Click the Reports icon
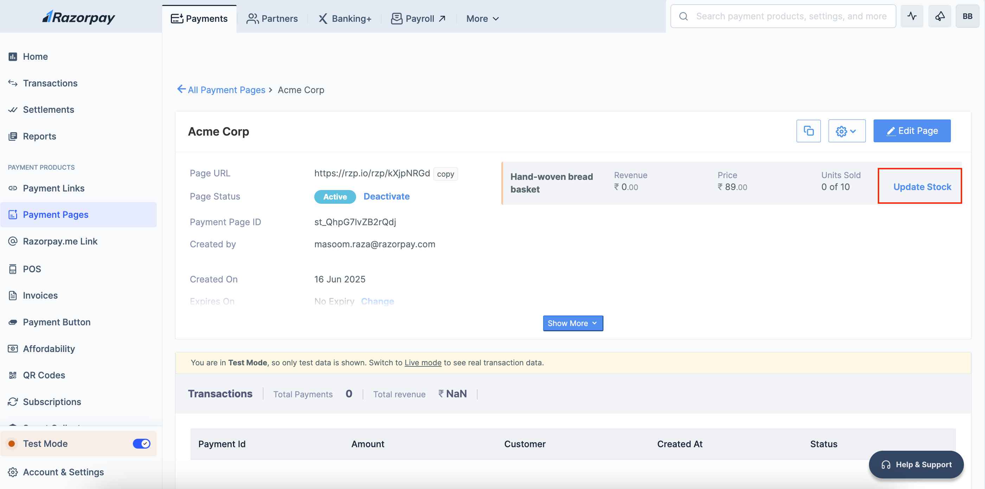The height and width of the screenshot is (489, 985). tap(13, 136)
